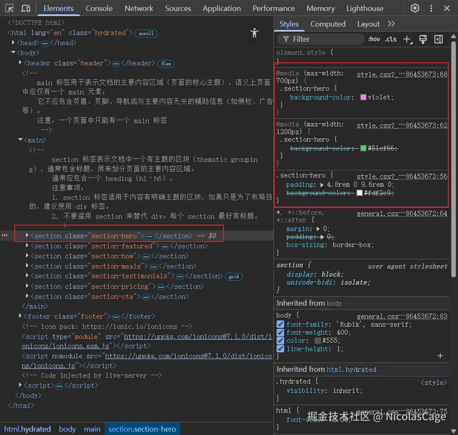The width and height of the screenshot is (458, 435).
Task: Switch to the Console tab
Action: (99, 8)
